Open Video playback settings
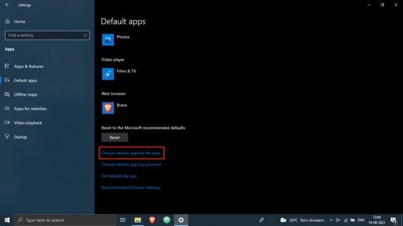Screen dimensions: 403x226 (24, 122)
